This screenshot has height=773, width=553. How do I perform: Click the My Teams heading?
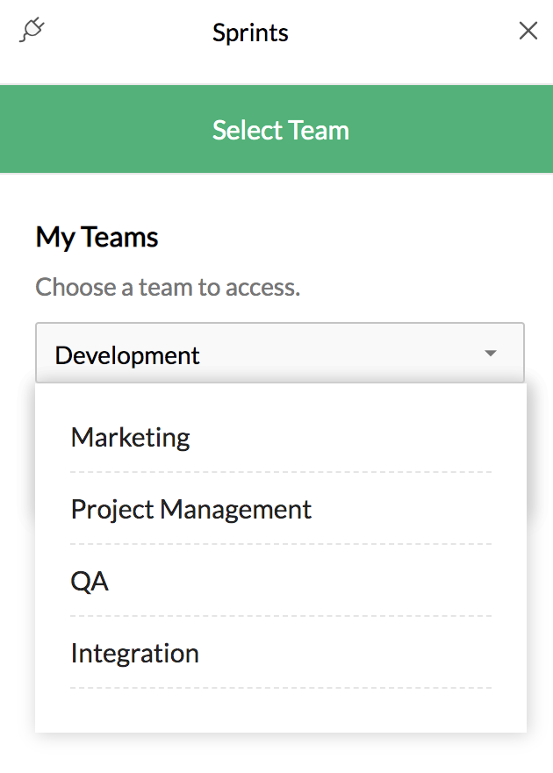(x=97, y=237)
